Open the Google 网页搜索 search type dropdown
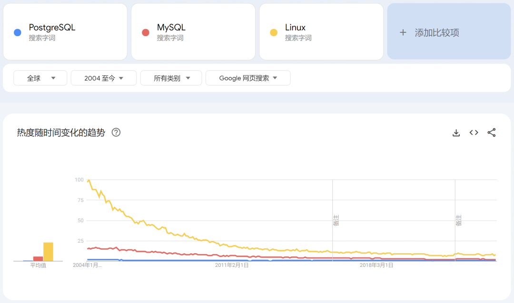The width and height of the screenshot is (514, 303). click(x=248, y=78)
